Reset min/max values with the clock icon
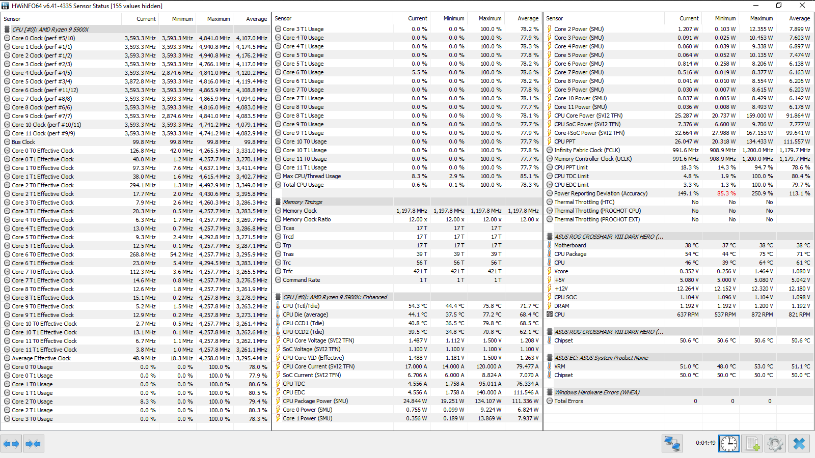 coord(728,444)
